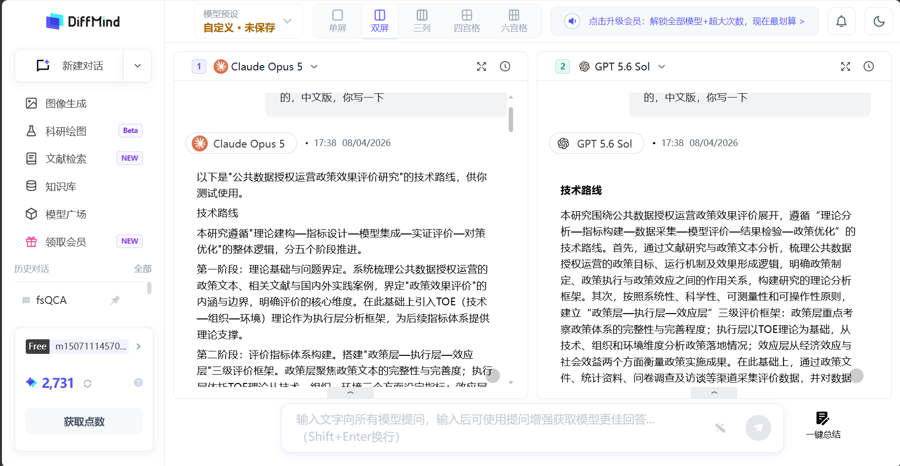Open the points help question icon

(138, 383)
